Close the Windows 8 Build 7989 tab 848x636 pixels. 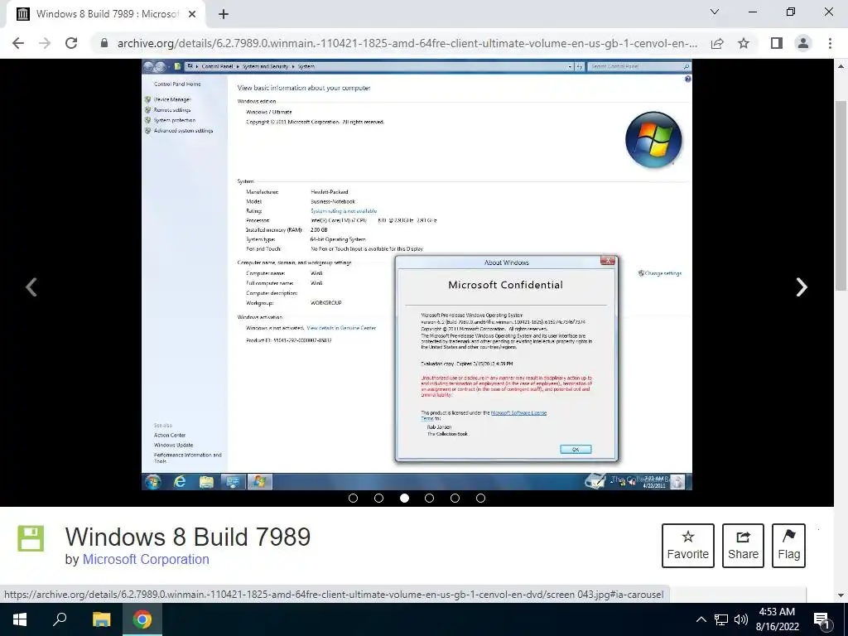[192, 15]
